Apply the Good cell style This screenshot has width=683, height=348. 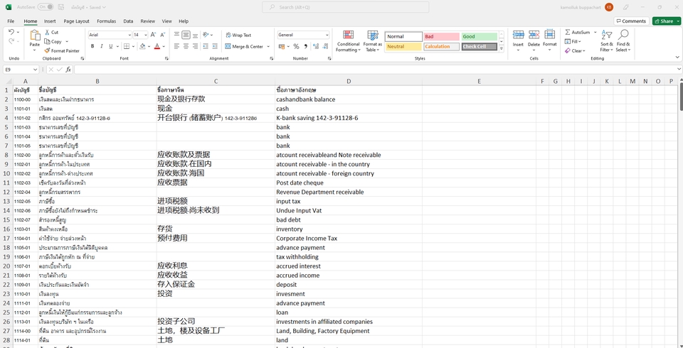pos(479,36)
